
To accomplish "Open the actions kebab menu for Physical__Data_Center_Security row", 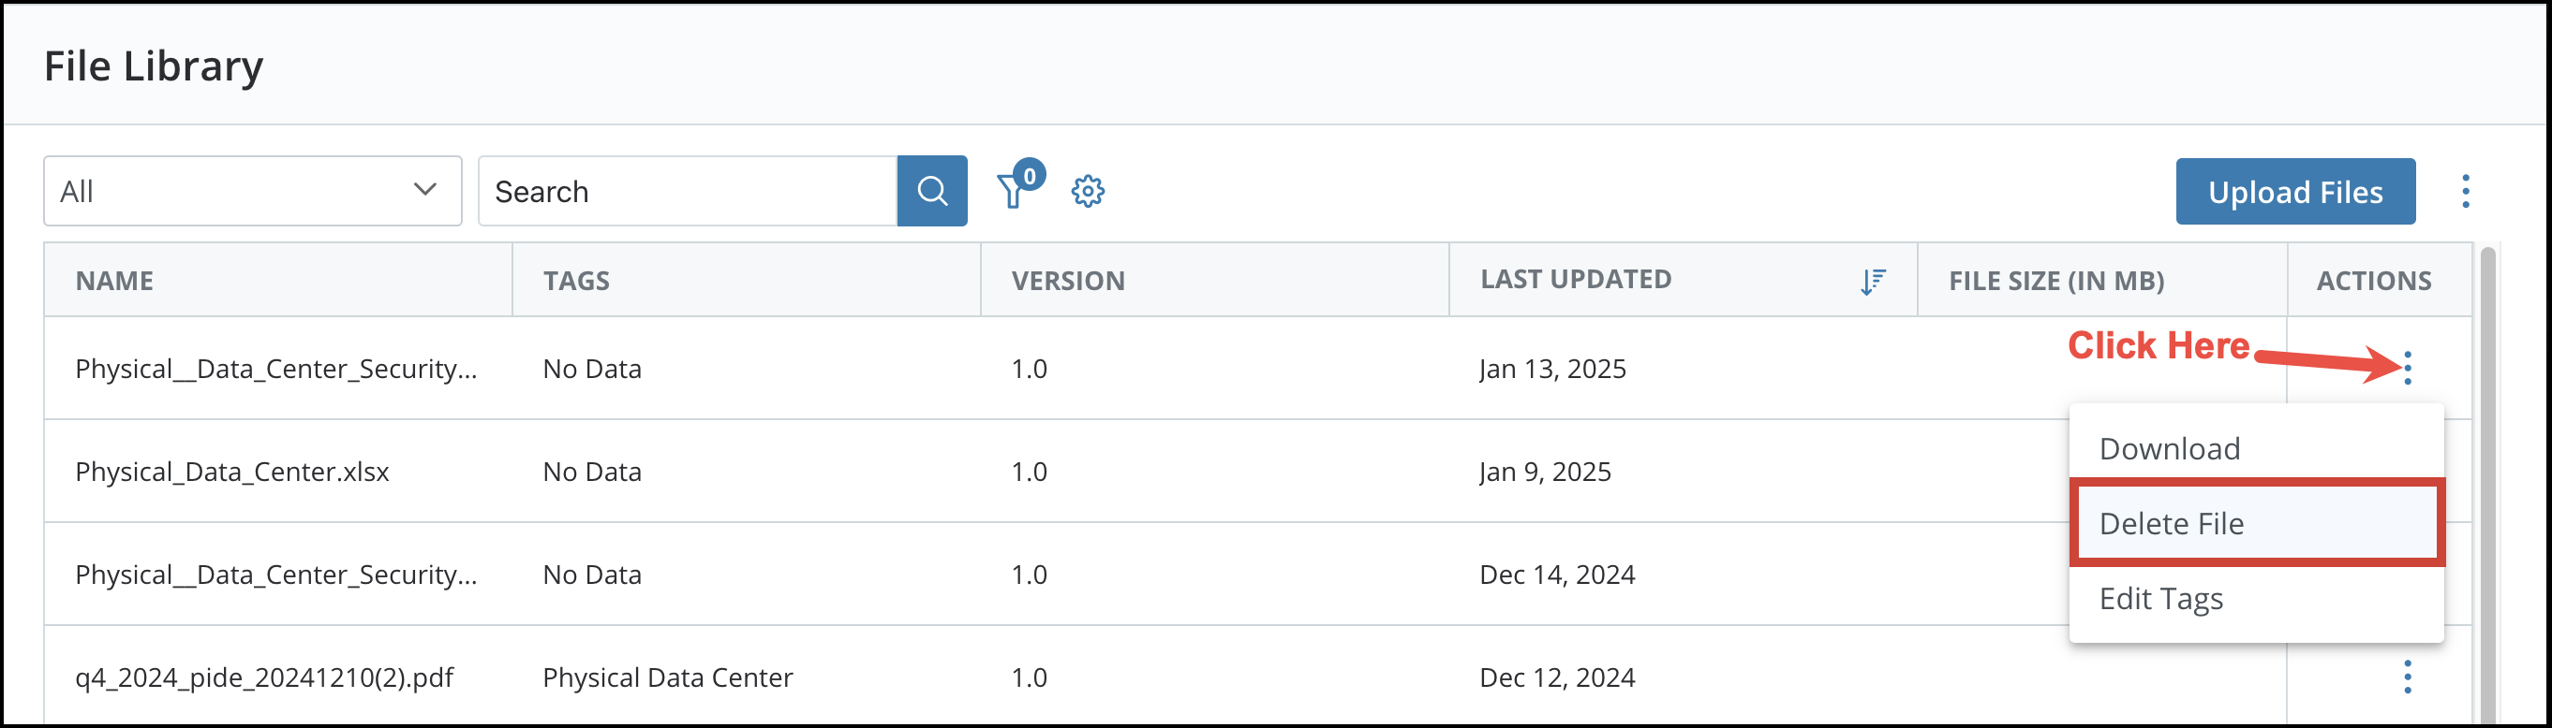I will click(2408, 368).
